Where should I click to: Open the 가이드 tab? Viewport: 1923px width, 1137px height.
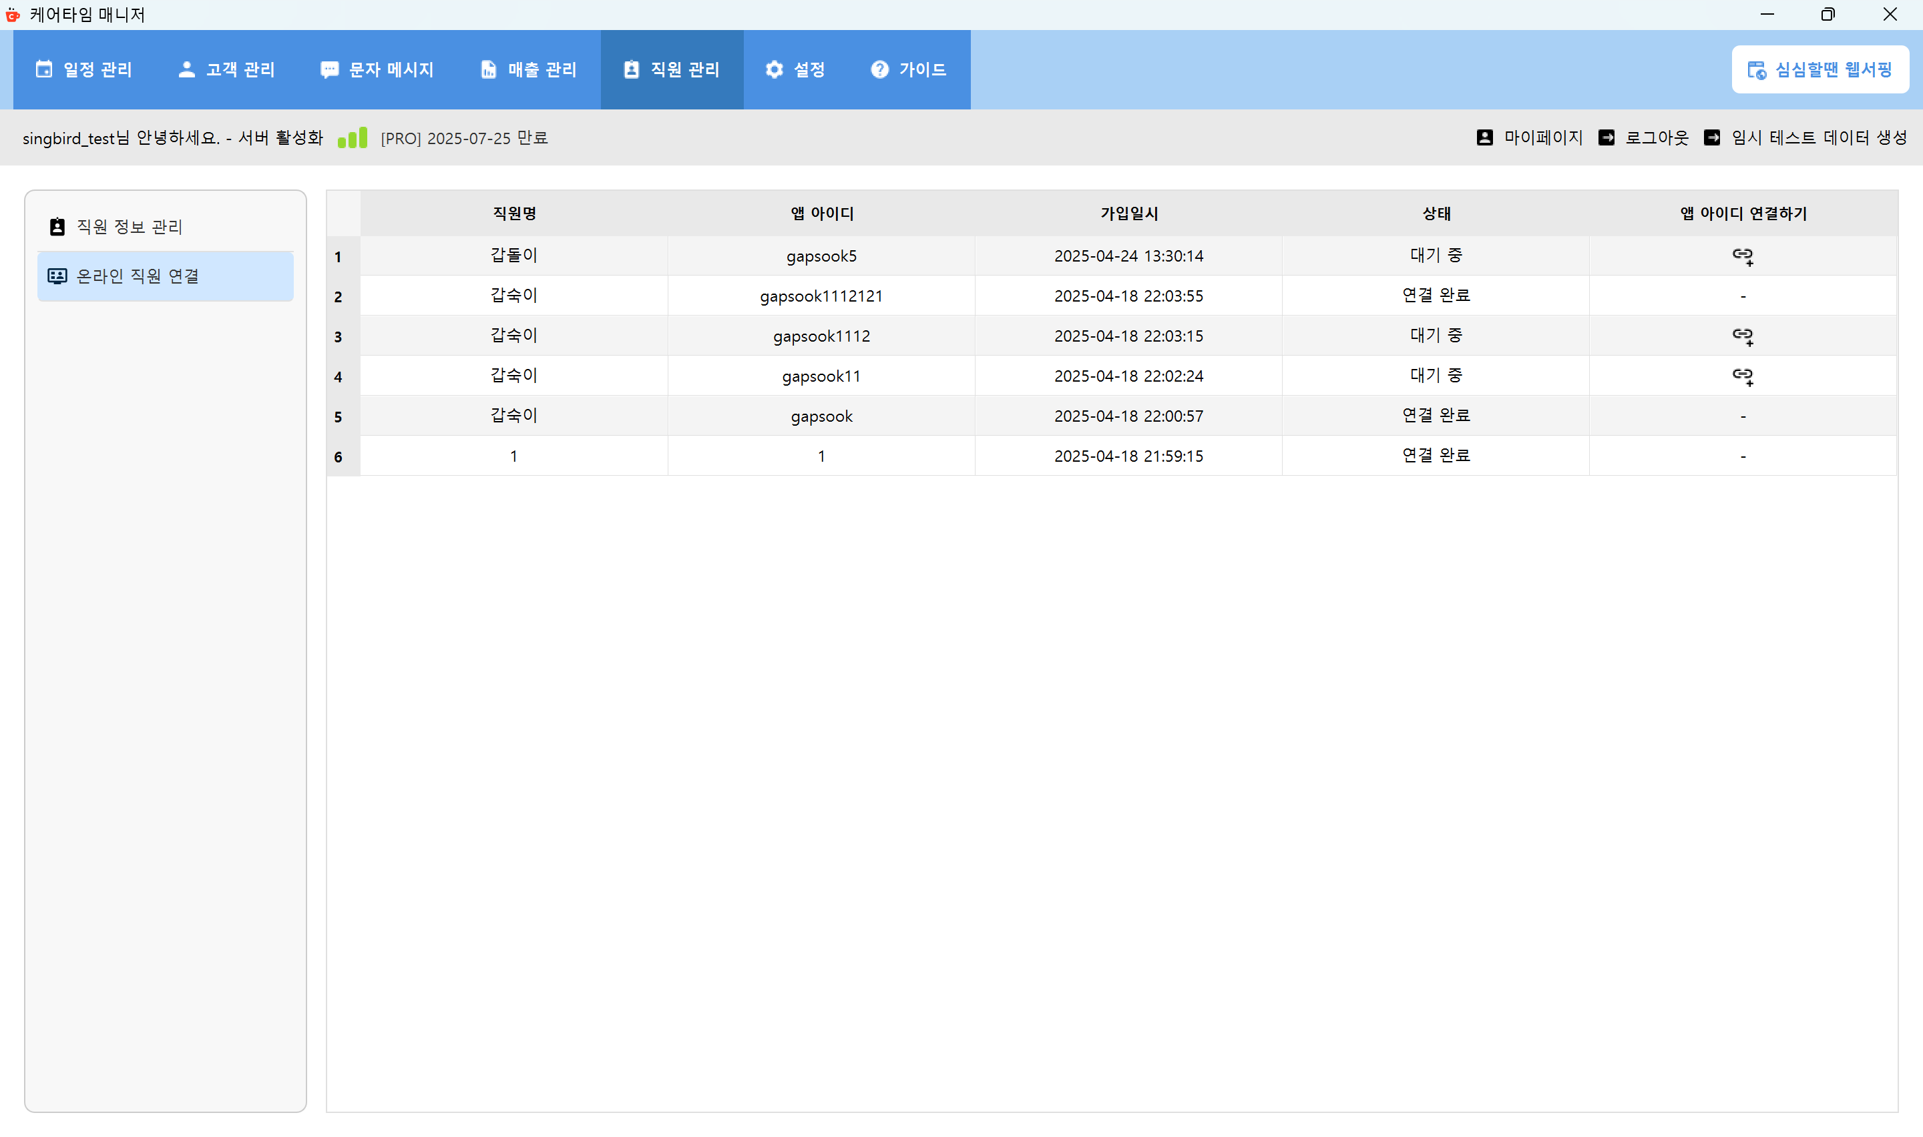click(x=908, y=69)
